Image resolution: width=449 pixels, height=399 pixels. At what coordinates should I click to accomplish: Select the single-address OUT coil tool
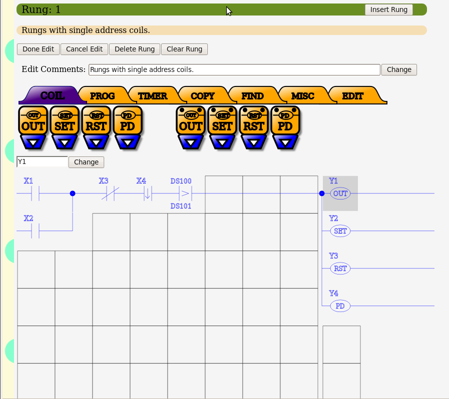point(33,121)
